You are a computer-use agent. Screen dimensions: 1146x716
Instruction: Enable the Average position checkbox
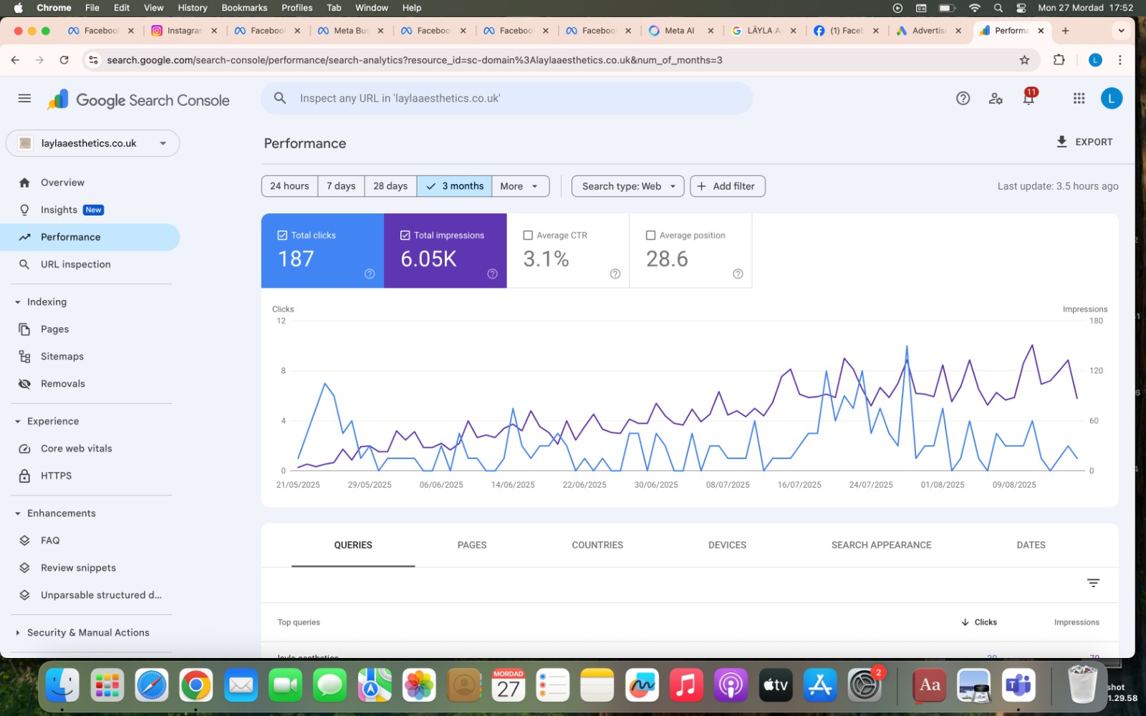pos(650,236)
